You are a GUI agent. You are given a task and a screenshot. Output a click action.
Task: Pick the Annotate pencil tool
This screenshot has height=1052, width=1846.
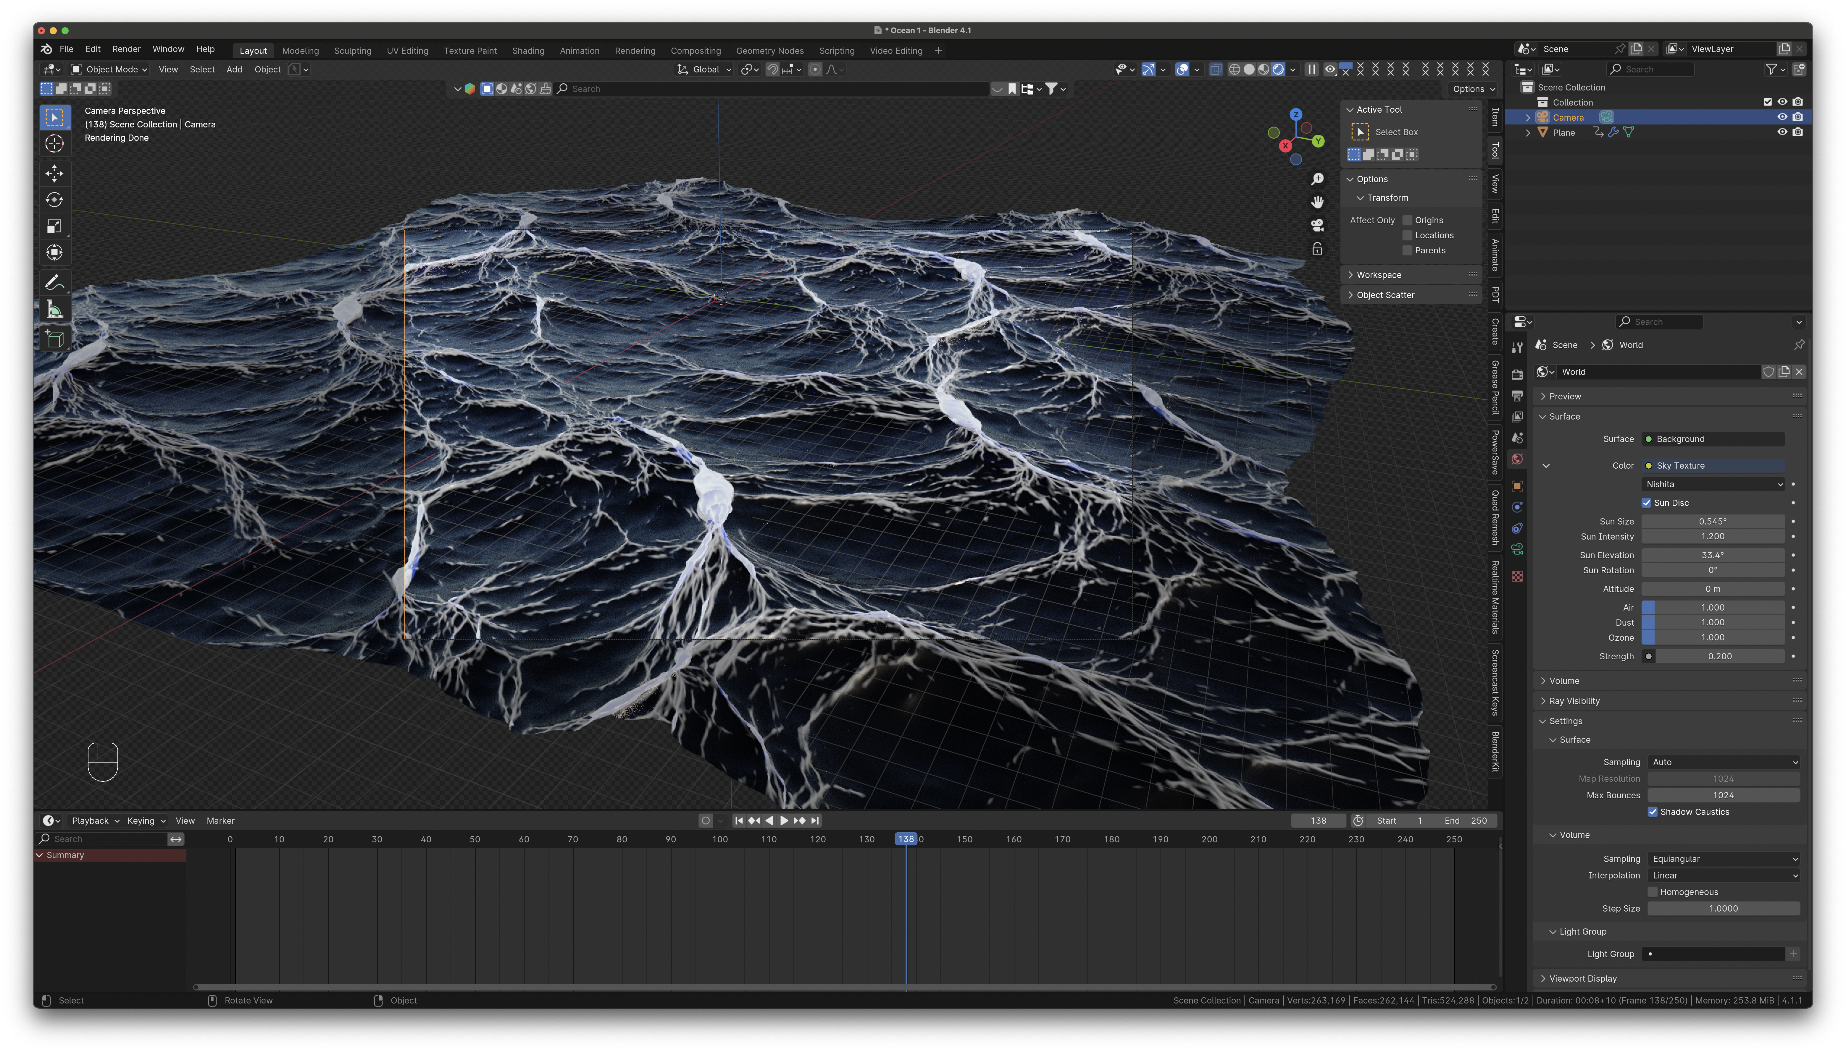[54, 282]
